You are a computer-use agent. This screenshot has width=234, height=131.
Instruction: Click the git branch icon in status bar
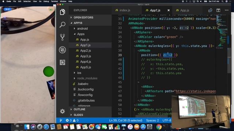click(x=61, y=120)
